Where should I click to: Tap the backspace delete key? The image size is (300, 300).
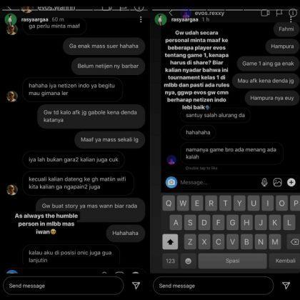pyautogui.click(x=294, y=242)
